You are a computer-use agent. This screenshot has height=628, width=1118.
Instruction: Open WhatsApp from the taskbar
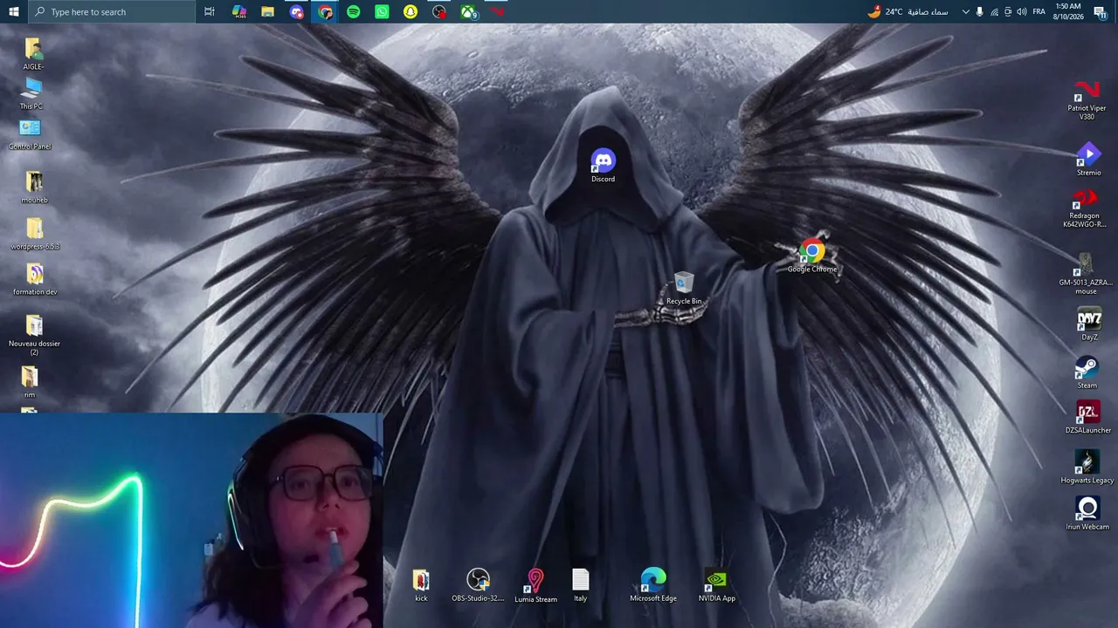[x=382, y=11]
